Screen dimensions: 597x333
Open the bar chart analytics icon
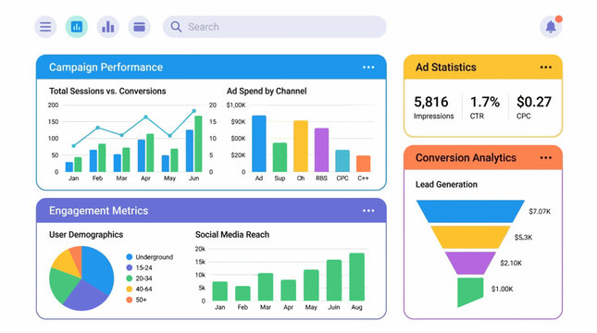pos(107,27)
